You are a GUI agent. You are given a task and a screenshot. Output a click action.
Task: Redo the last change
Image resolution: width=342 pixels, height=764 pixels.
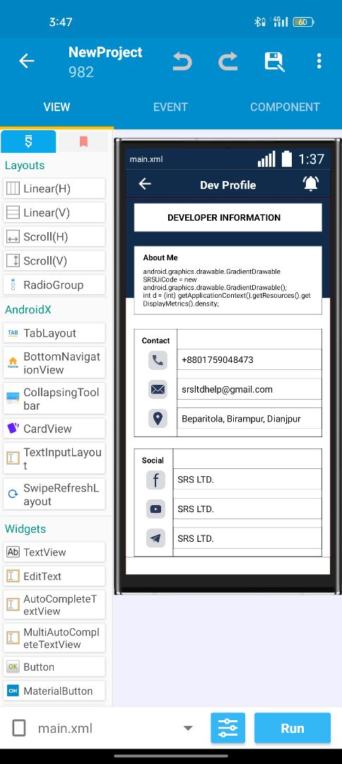228,62
